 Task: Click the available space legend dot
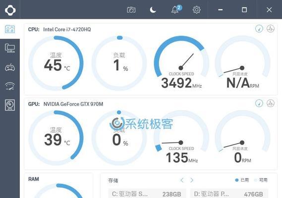click(x=255, y=180)
